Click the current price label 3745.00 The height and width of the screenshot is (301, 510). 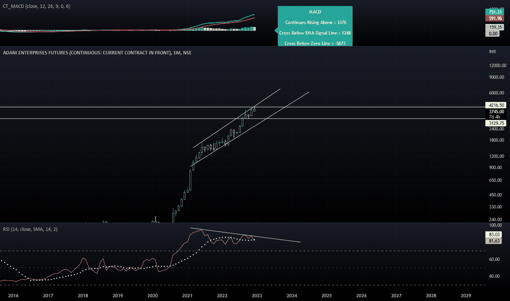[x=496, y=112]
